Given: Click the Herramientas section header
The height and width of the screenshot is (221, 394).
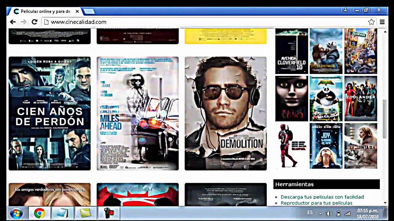Looking at the screenshot, I should click(327, 184).
